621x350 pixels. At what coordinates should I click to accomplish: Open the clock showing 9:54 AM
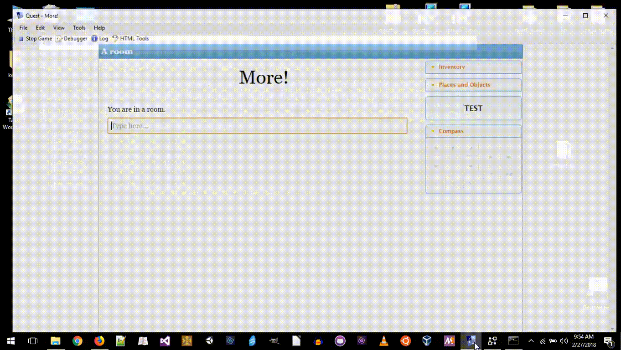584,340
